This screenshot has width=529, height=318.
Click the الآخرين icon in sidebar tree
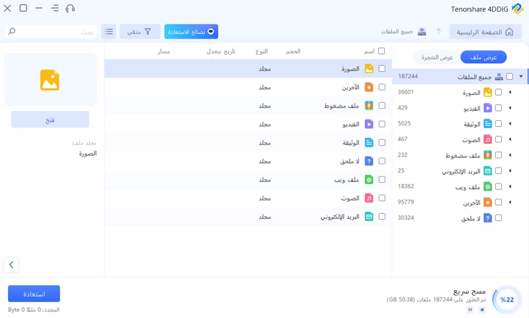(x=488, y=203)
